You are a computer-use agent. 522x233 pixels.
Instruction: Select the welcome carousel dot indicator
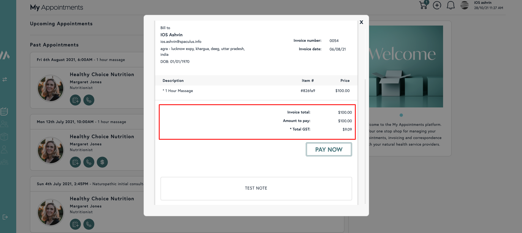401,115
